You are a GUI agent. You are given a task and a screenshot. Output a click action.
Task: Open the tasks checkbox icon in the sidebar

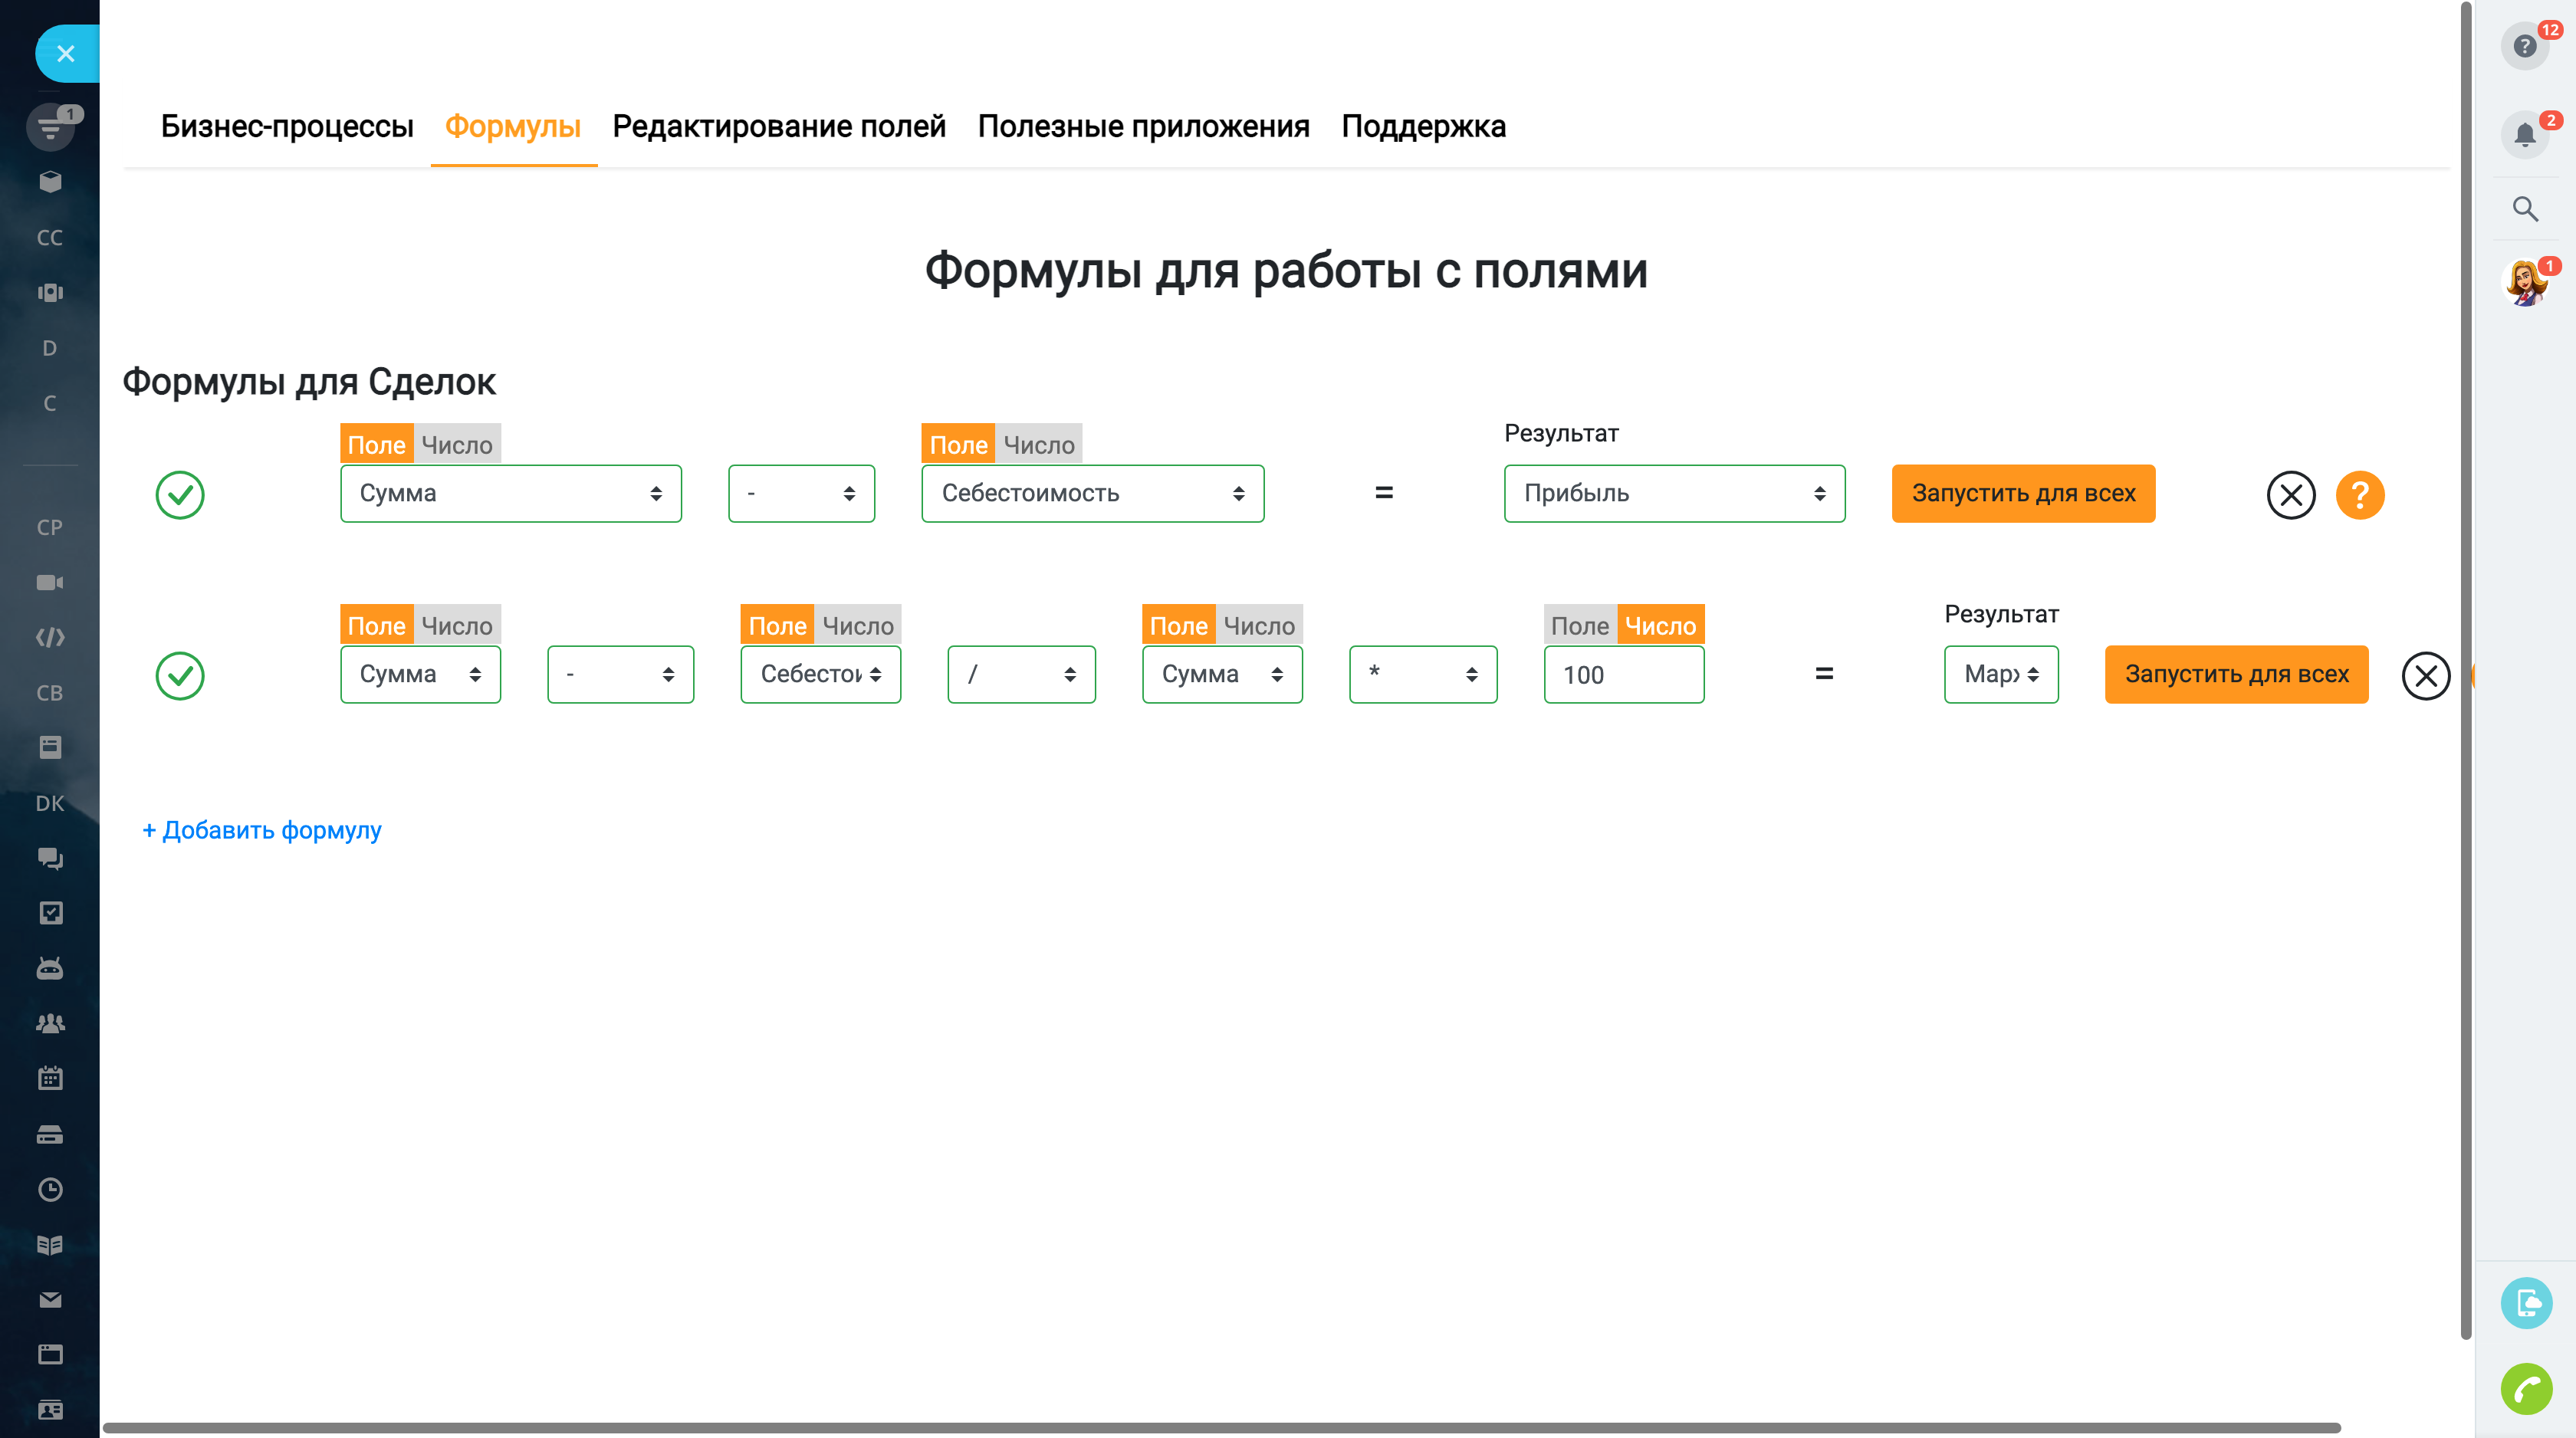click(x=50, y=913)
